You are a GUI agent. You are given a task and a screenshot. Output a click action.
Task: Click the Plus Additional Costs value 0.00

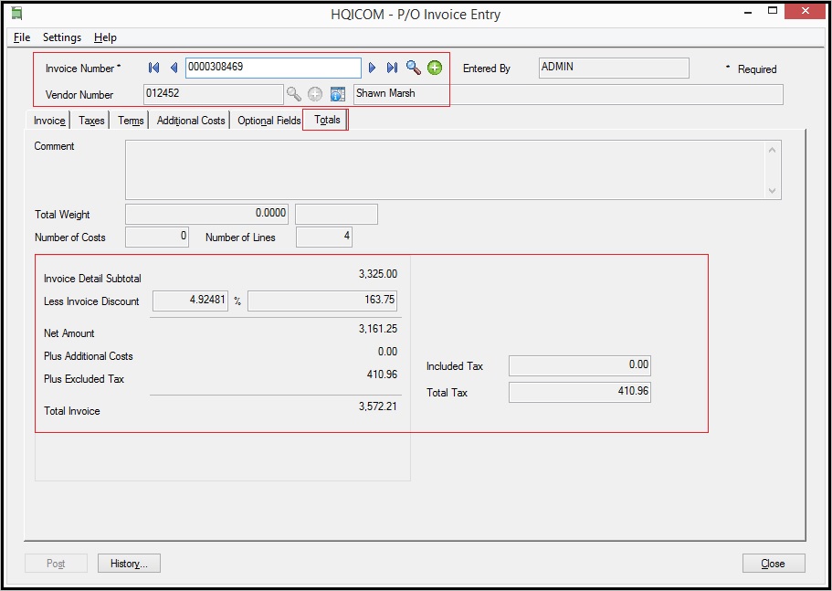click(387, 352)
